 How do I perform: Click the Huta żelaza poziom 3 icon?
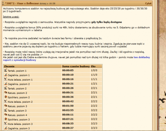6,124
